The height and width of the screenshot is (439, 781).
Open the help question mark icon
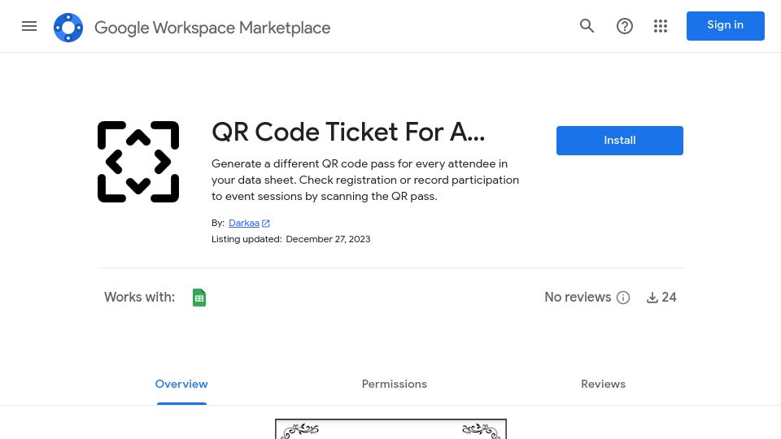[x=625, y=26]
